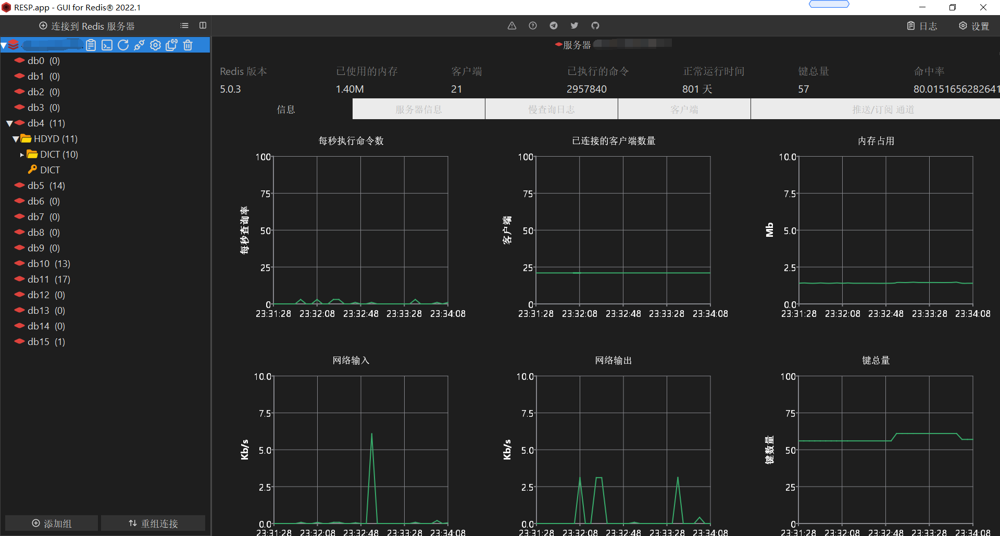
Task: Open database db10 (13)
Action: click(49, 263)
